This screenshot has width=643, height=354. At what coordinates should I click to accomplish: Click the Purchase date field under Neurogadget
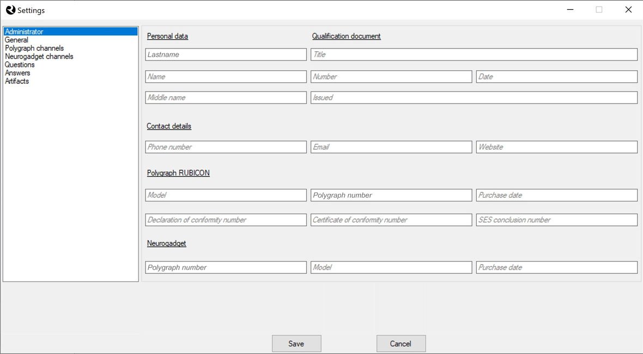(556, 267)
